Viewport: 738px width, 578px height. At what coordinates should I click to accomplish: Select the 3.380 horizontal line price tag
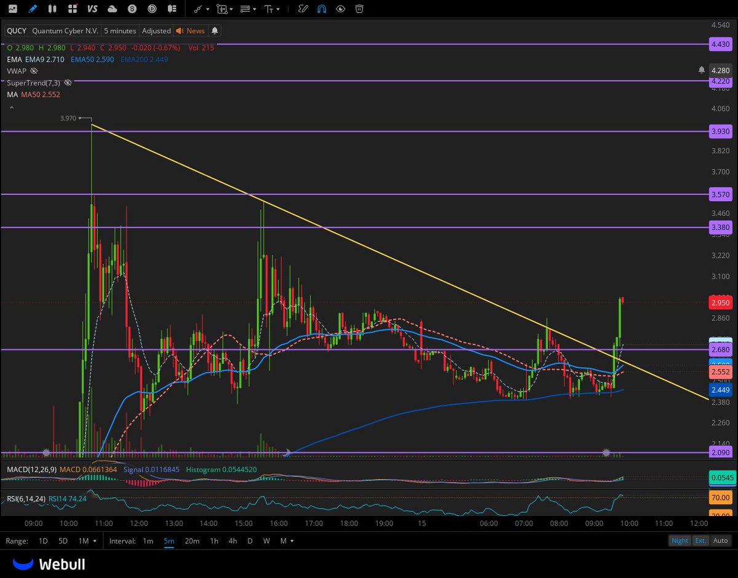[720, 227]
